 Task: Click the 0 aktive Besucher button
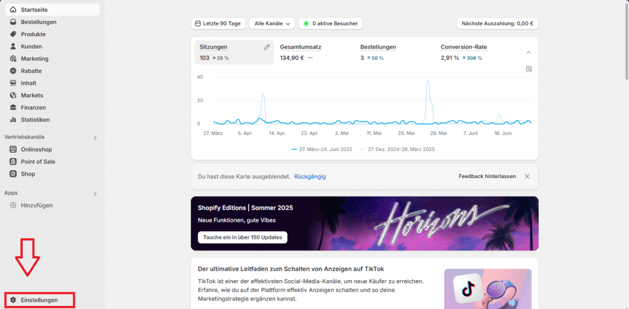point(330,24)
